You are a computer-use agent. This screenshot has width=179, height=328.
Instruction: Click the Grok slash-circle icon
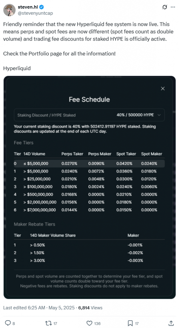pyautogui.click(x=165, y=7)
